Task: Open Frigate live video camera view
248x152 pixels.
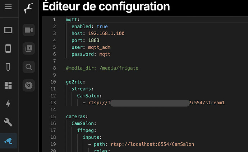Action: click(x=28, y=30)
